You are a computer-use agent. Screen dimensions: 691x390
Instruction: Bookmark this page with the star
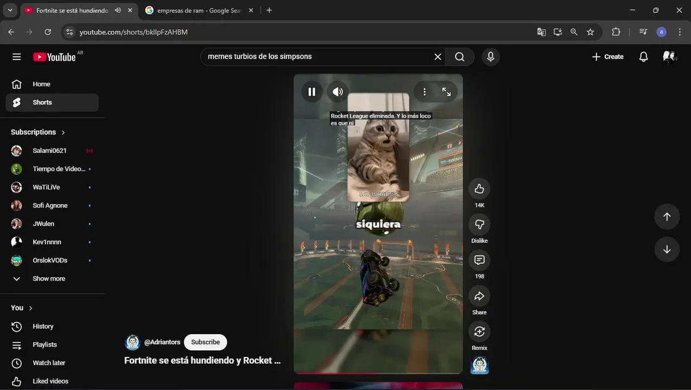tap(590, 32)
